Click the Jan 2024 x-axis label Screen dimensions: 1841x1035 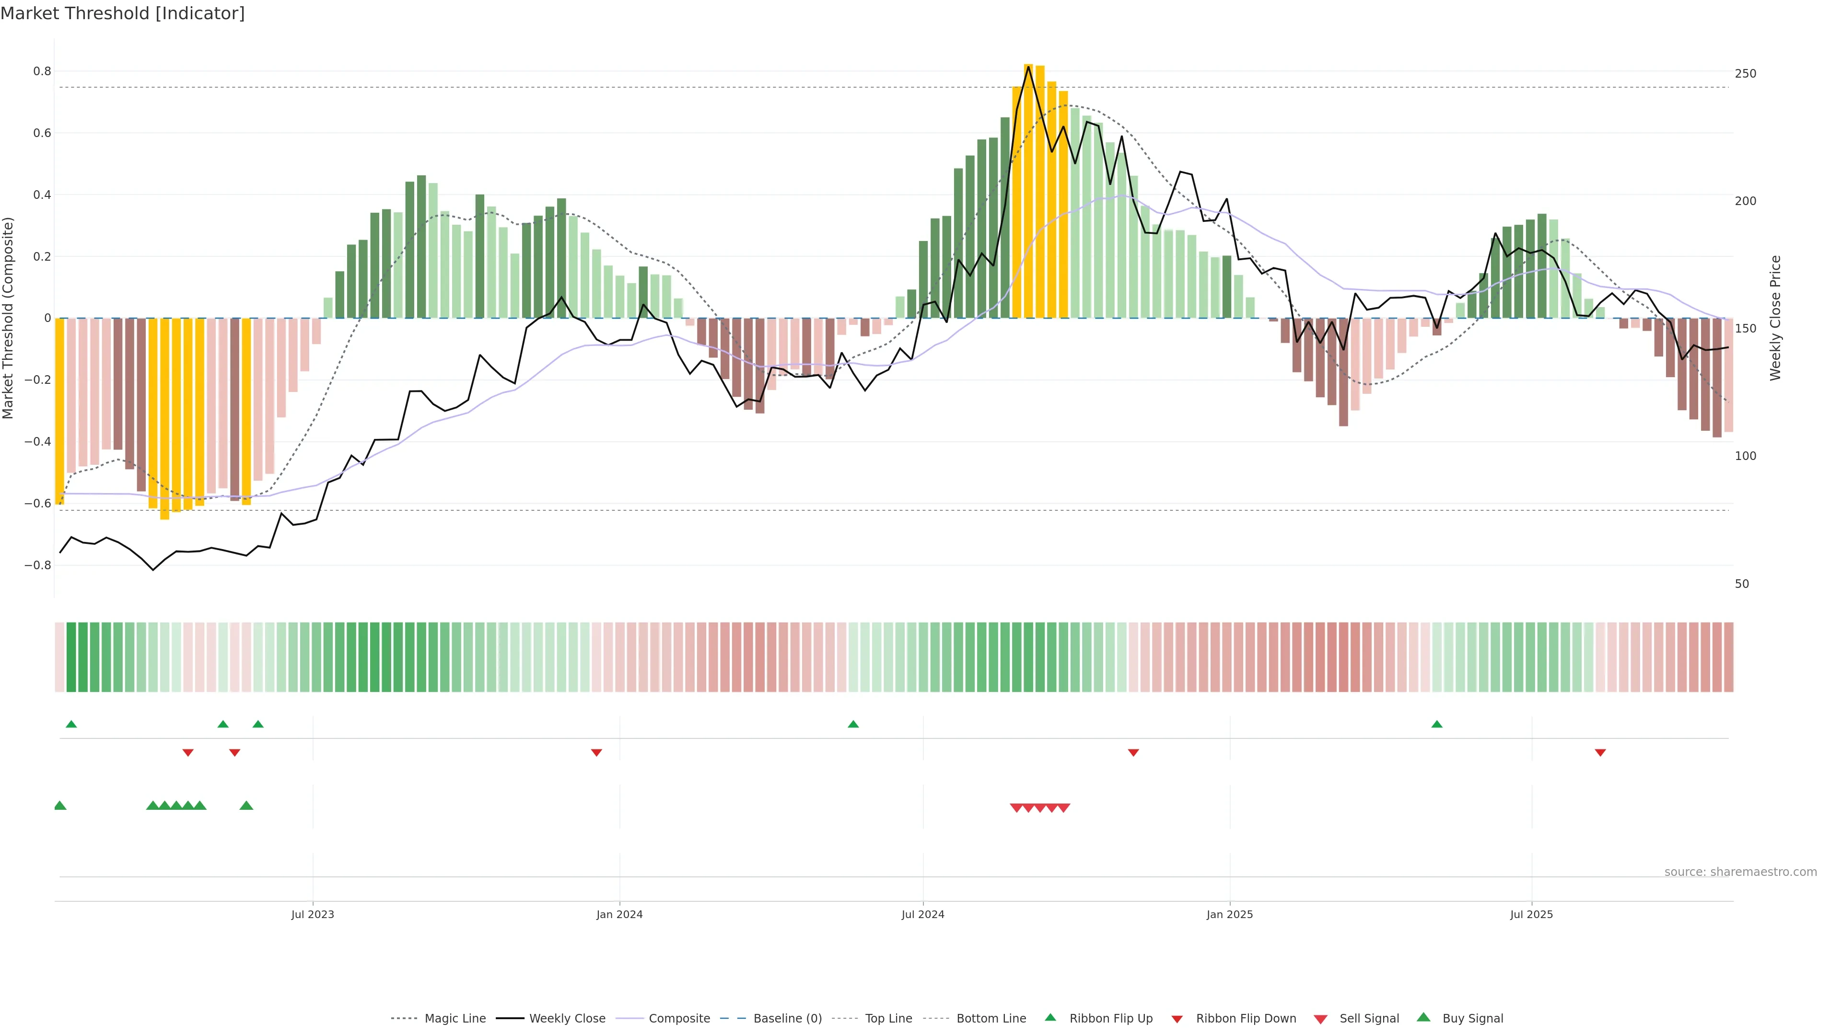(619, 914)
